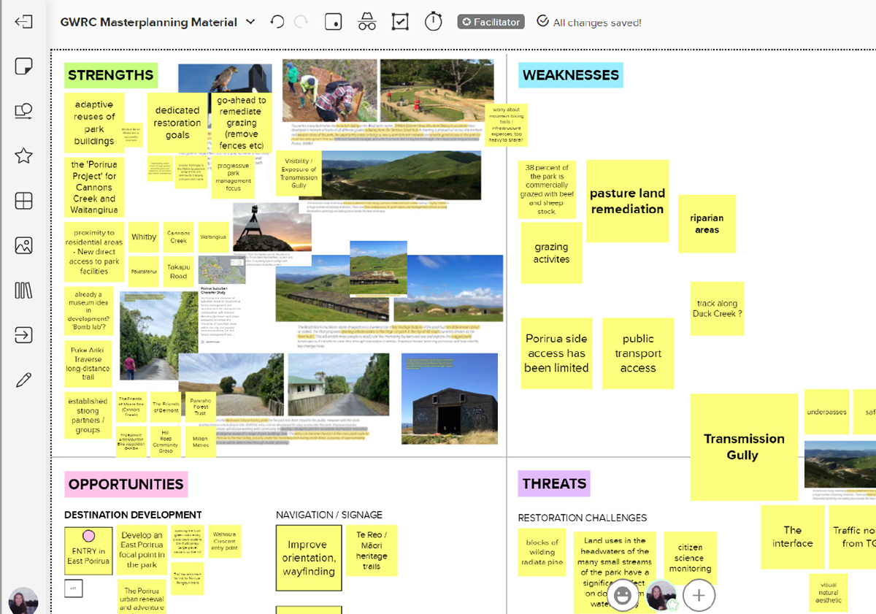The width and height of the screenshot is (876, 614).
Task: Select 'Improve orientation, wayfinding' sticky
Action: [x=309, y=558]
